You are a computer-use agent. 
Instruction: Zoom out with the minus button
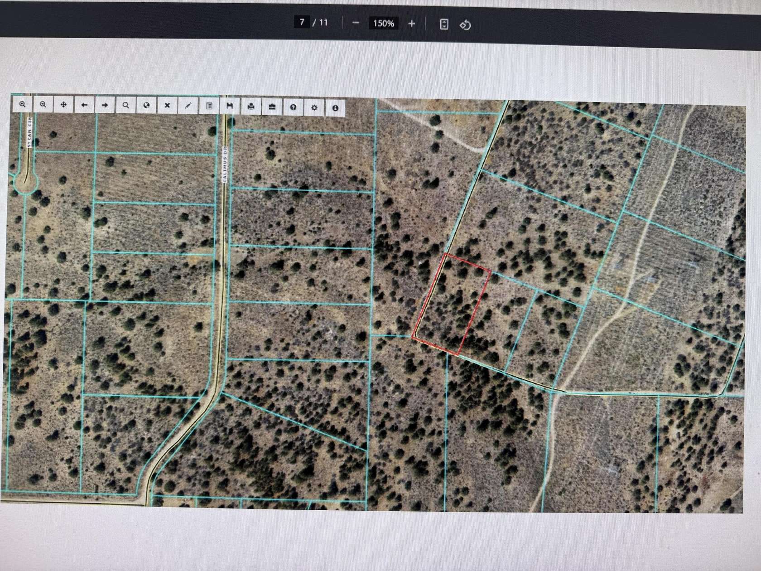[x=356, y=23]
